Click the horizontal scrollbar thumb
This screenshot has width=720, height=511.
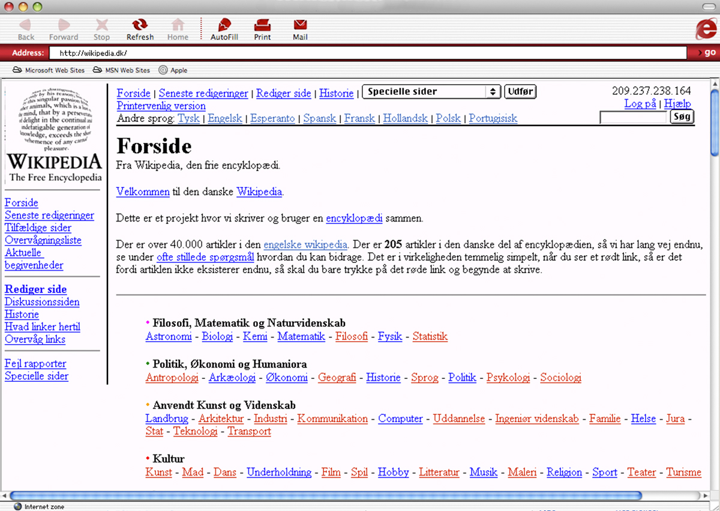click(x=325, y=496)
